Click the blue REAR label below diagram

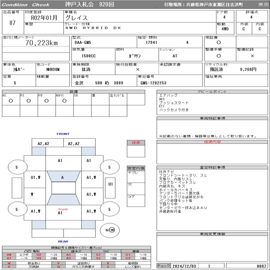tap(63, 241)
